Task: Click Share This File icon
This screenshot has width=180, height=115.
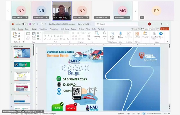Action: click(154, 35)
